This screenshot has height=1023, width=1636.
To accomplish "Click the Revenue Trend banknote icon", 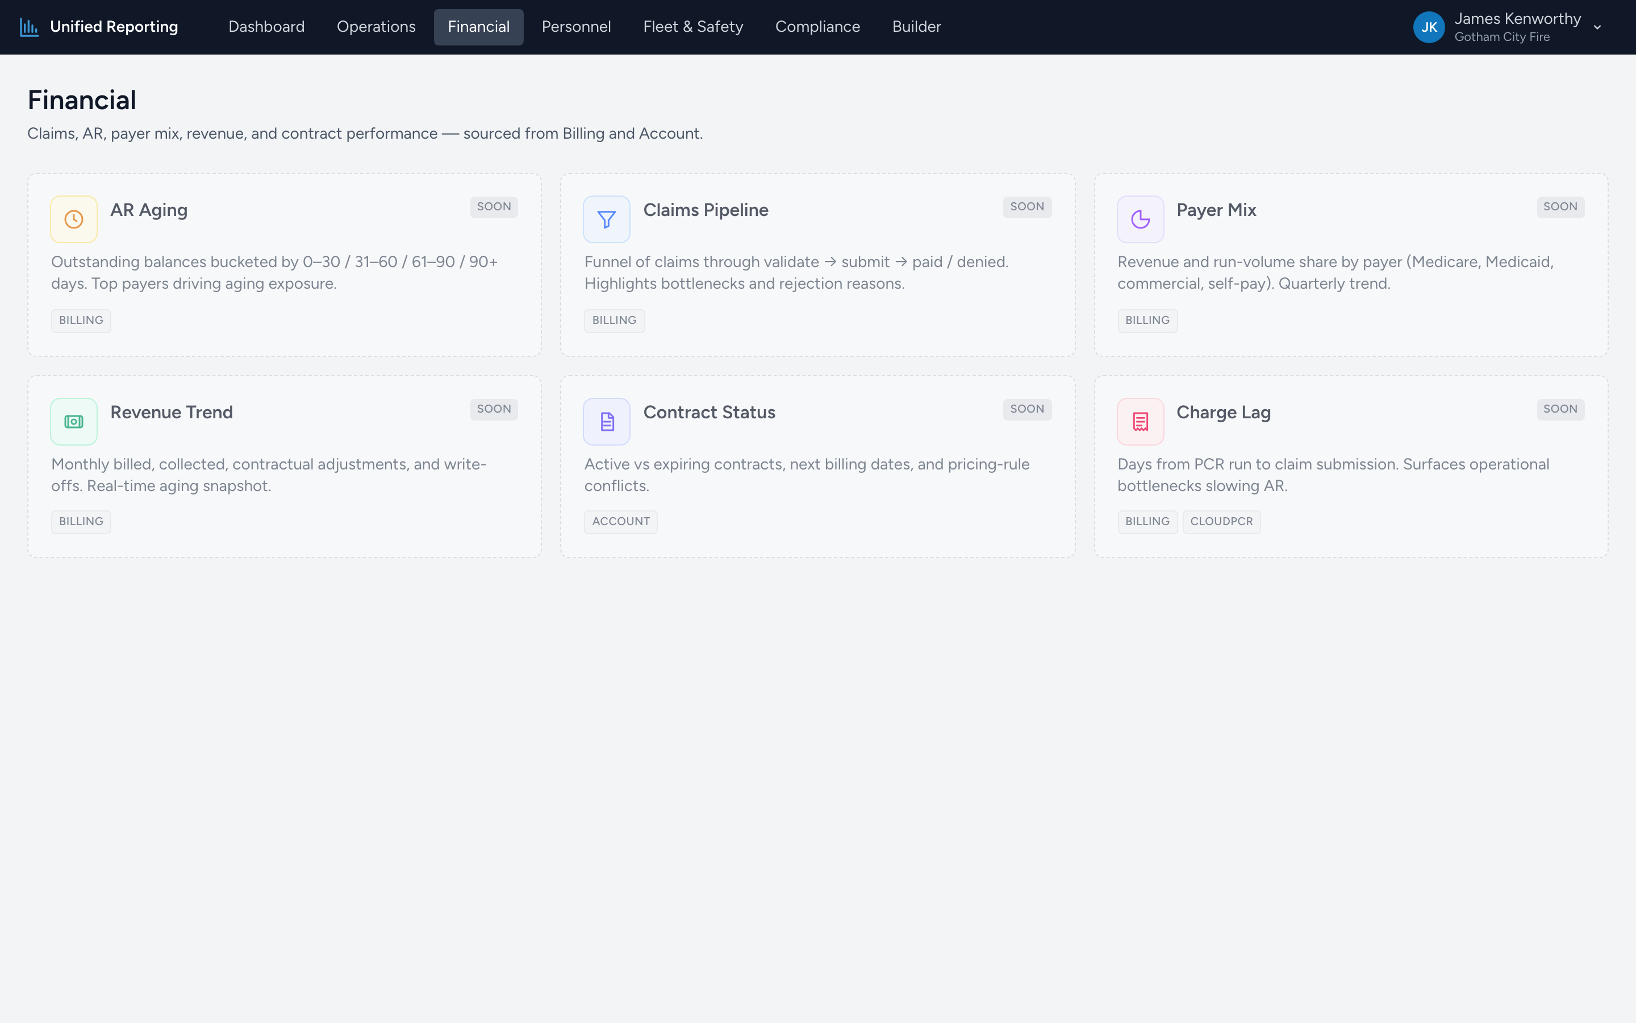I will pyautogui.click(x=74, y=422).
